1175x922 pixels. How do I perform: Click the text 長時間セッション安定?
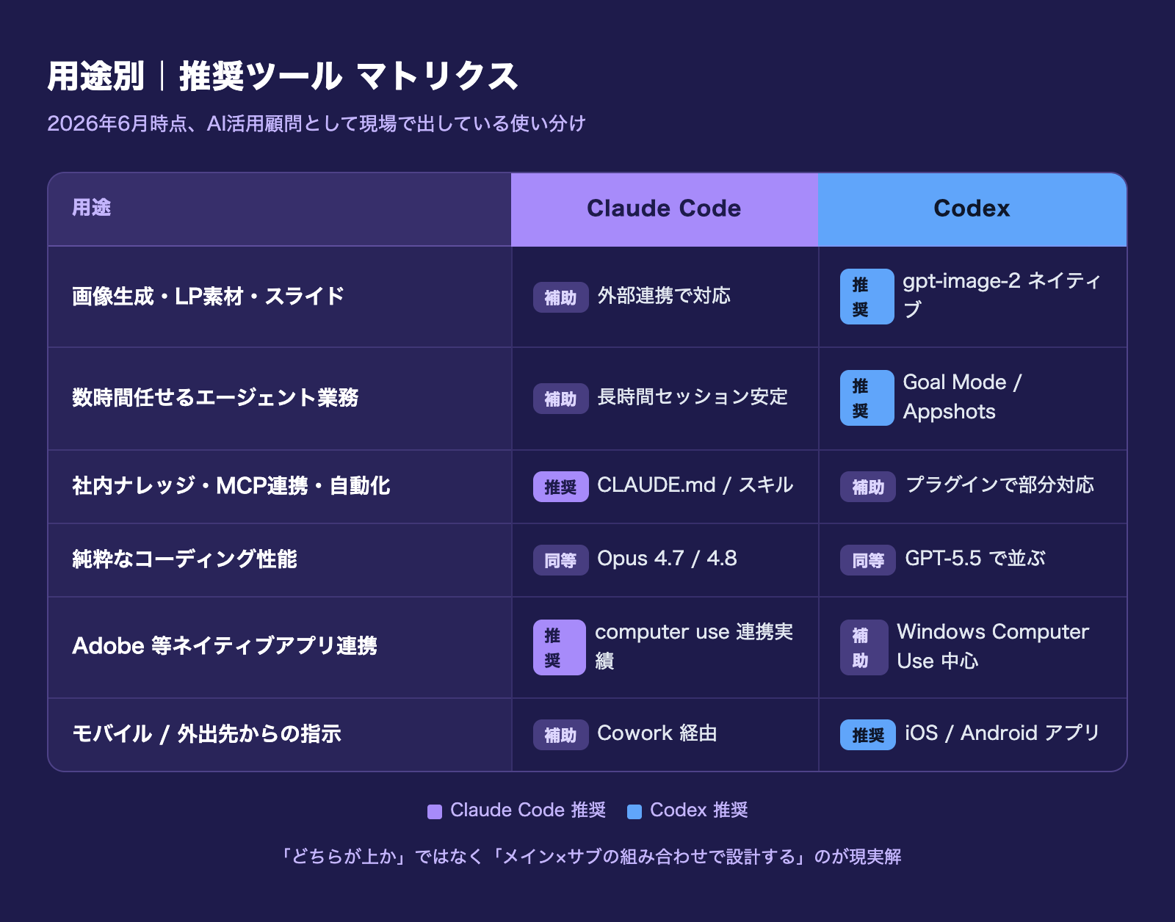pos(693,397)
